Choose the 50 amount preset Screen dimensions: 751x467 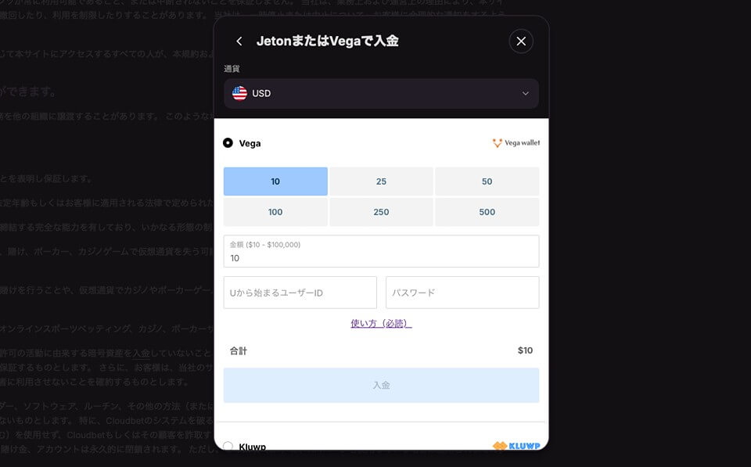(487, 181)
